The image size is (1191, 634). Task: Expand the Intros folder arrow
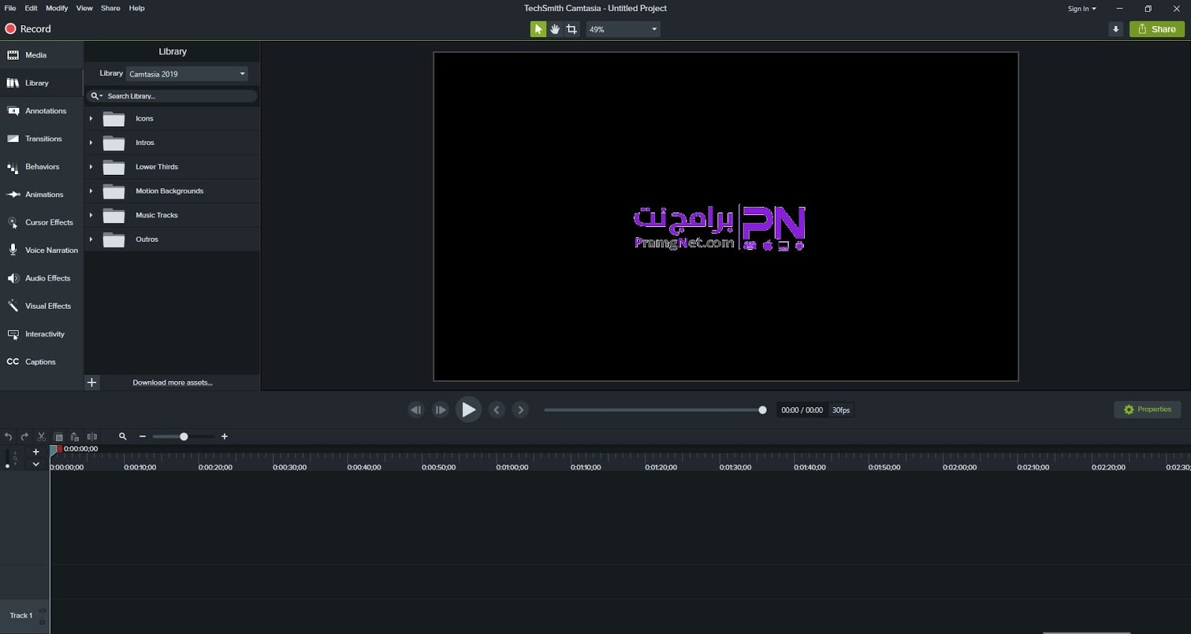91,143
